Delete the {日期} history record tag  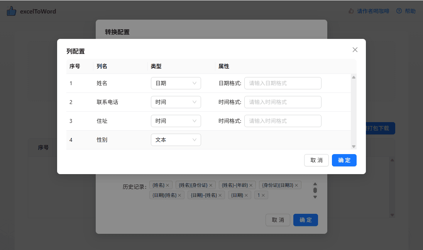coord(247,195)
